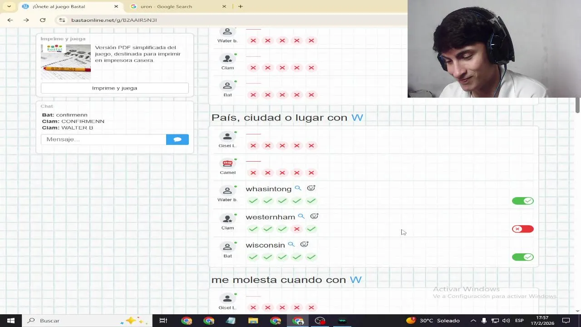Open a new browser tab
581x327 pixels.
pyautogui.click(x=241, y=6)
